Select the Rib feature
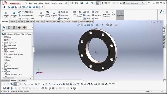This screenshot has height=94, width=167. click(86, 12)
